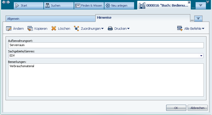Image resolution: width=212 pixels, height=115 pixels.
Task: Click the Kopieren copy icon
Action: [x=30, y=28]
